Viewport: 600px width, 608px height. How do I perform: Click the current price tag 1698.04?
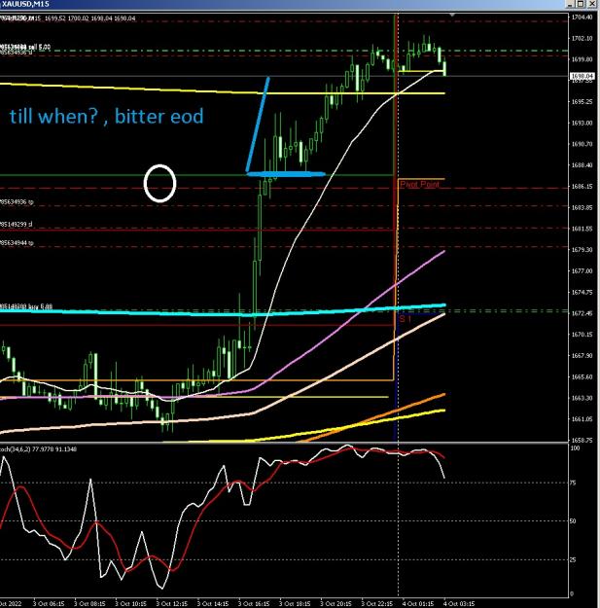click(x=582, y=76)
